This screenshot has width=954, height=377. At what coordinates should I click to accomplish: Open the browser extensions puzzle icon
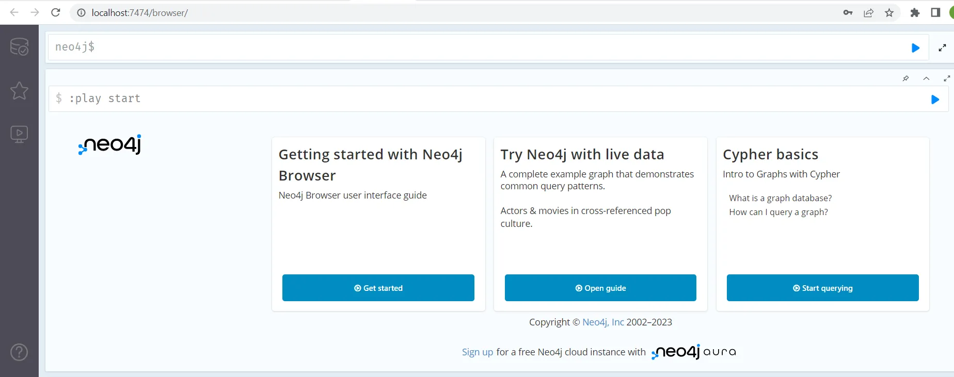click(x=915, y=13)
